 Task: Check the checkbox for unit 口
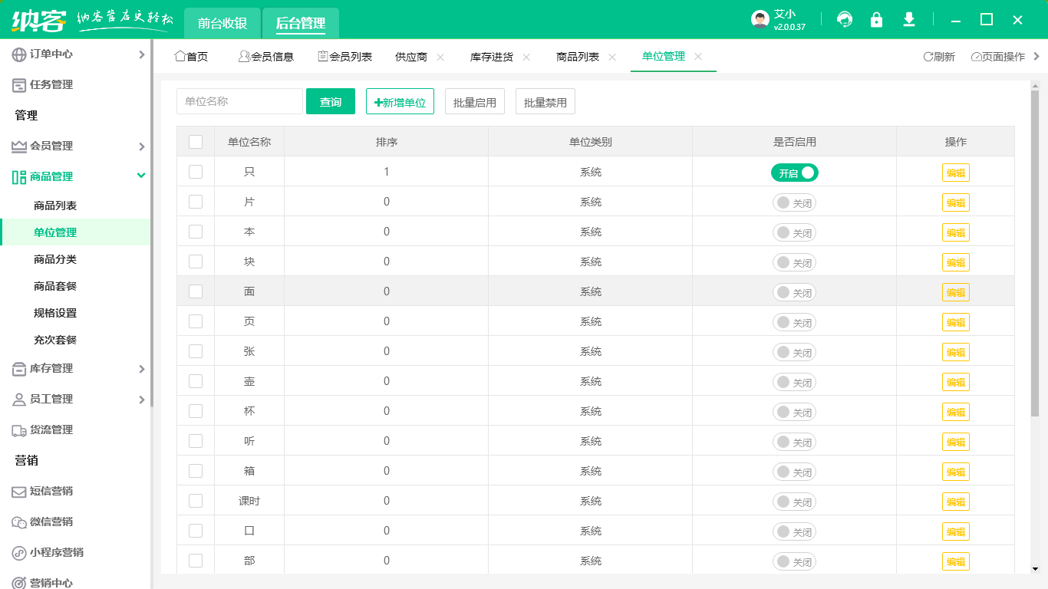(x=196, y=531)
